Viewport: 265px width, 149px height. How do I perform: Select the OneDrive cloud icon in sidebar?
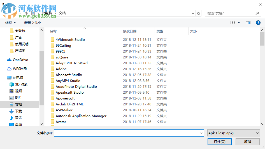click(x=9, y=60)
